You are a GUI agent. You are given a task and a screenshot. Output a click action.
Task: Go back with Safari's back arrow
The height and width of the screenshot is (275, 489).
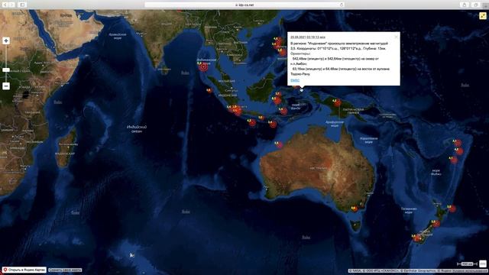[5, 5]
